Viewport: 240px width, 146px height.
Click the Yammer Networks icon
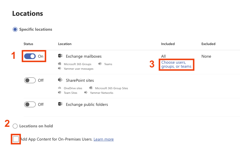(86, 93)
